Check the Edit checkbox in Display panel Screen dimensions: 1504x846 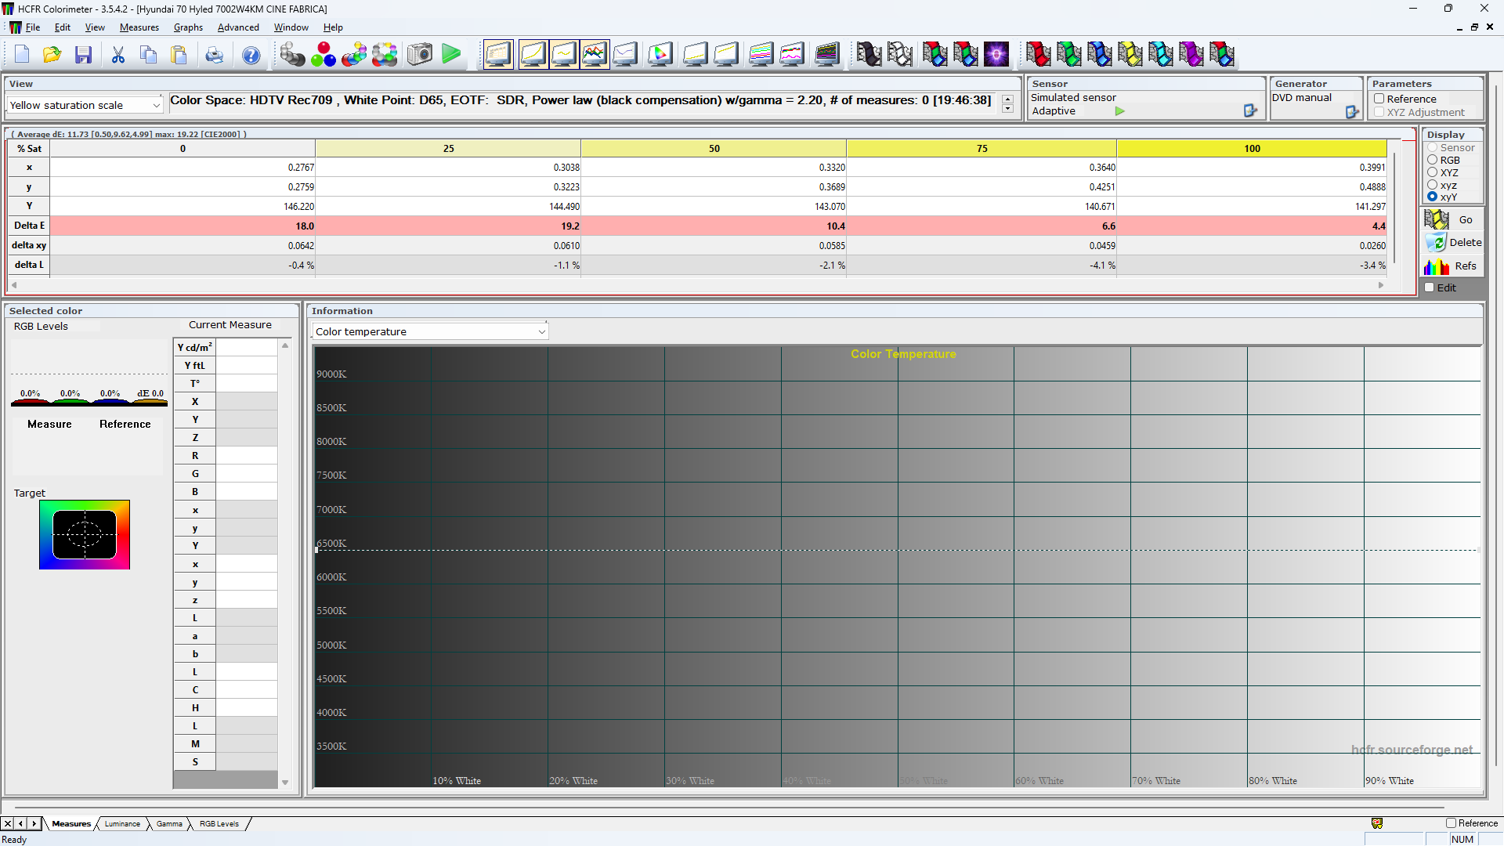pyautogui.click(x=1430, y=287)
